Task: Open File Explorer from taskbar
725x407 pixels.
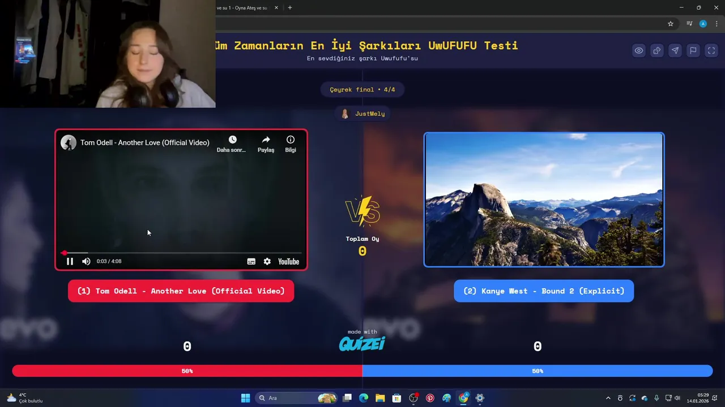Action: pos(380,398)
